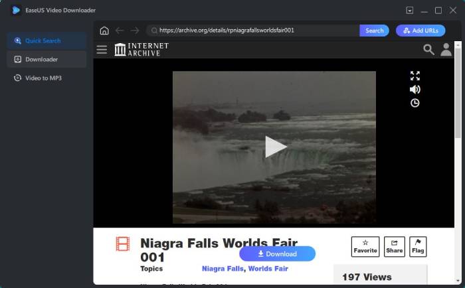
Task: Open the Worlds Fair topic link
Action: pyautogui.click(x=268, y=269)
